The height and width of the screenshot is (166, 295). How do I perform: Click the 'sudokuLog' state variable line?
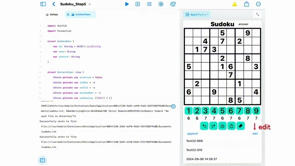point(83,98)
